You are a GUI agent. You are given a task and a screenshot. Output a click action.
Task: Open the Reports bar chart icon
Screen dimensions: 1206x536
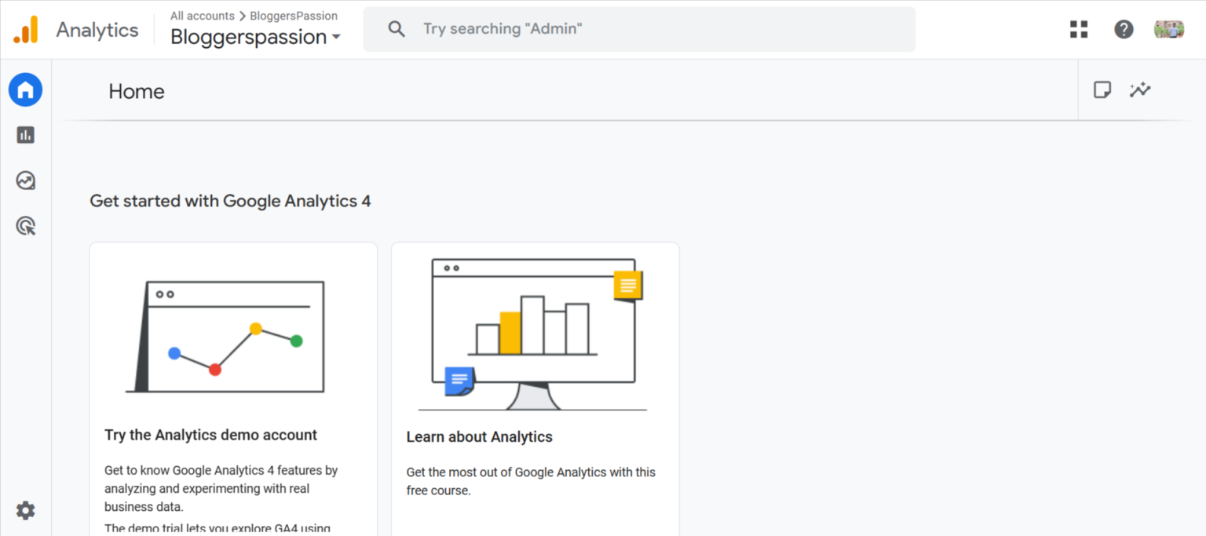click(x=25, y=135)
